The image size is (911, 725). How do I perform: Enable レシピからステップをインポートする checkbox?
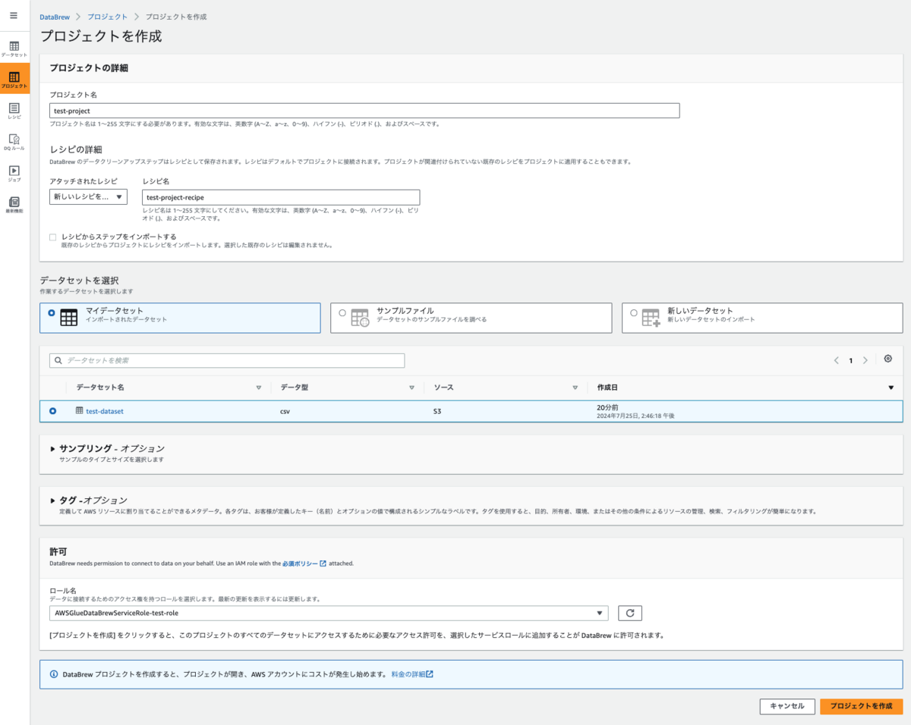click(x=53, y=237)
